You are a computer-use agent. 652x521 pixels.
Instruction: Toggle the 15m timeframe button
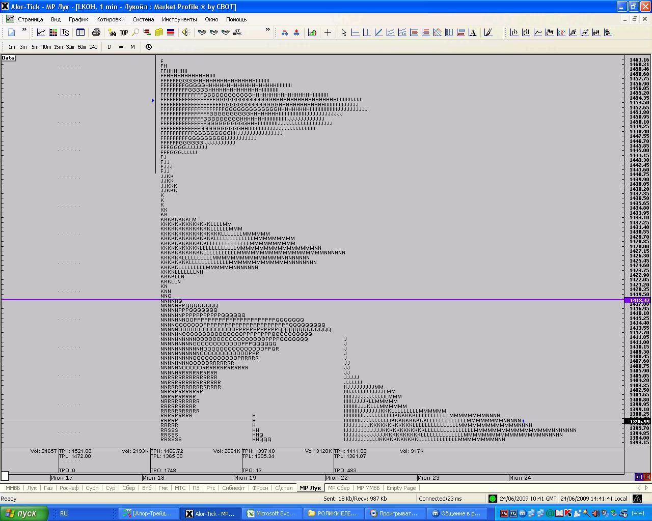pyautogui.click(x=58, y=47)
